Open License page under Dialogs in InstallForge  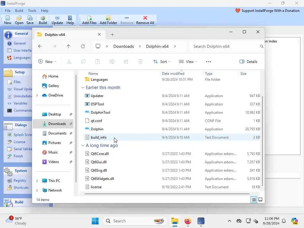coord(19,142)
